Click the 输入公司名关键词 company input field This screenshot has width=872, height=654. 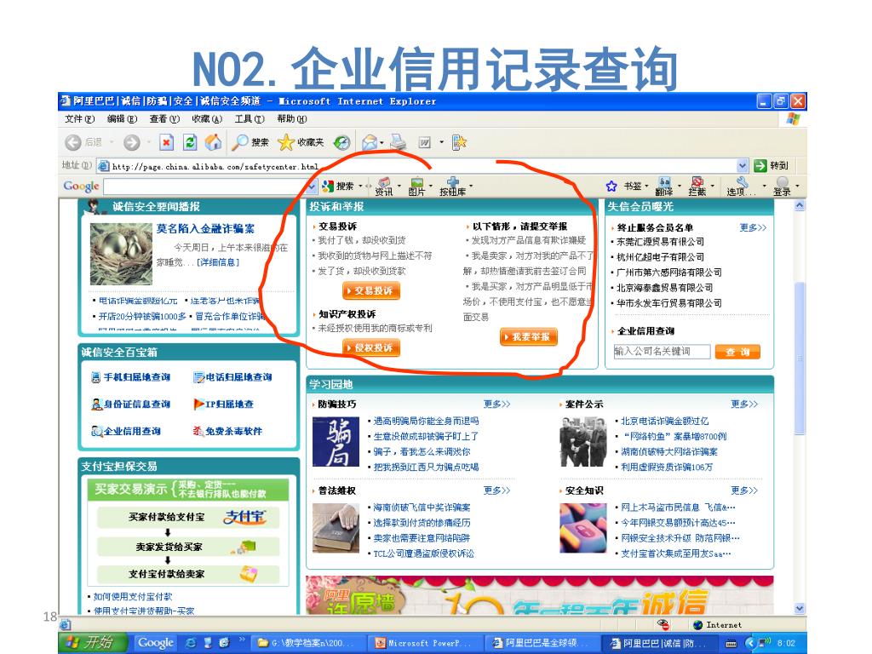(x=662, y=352)
